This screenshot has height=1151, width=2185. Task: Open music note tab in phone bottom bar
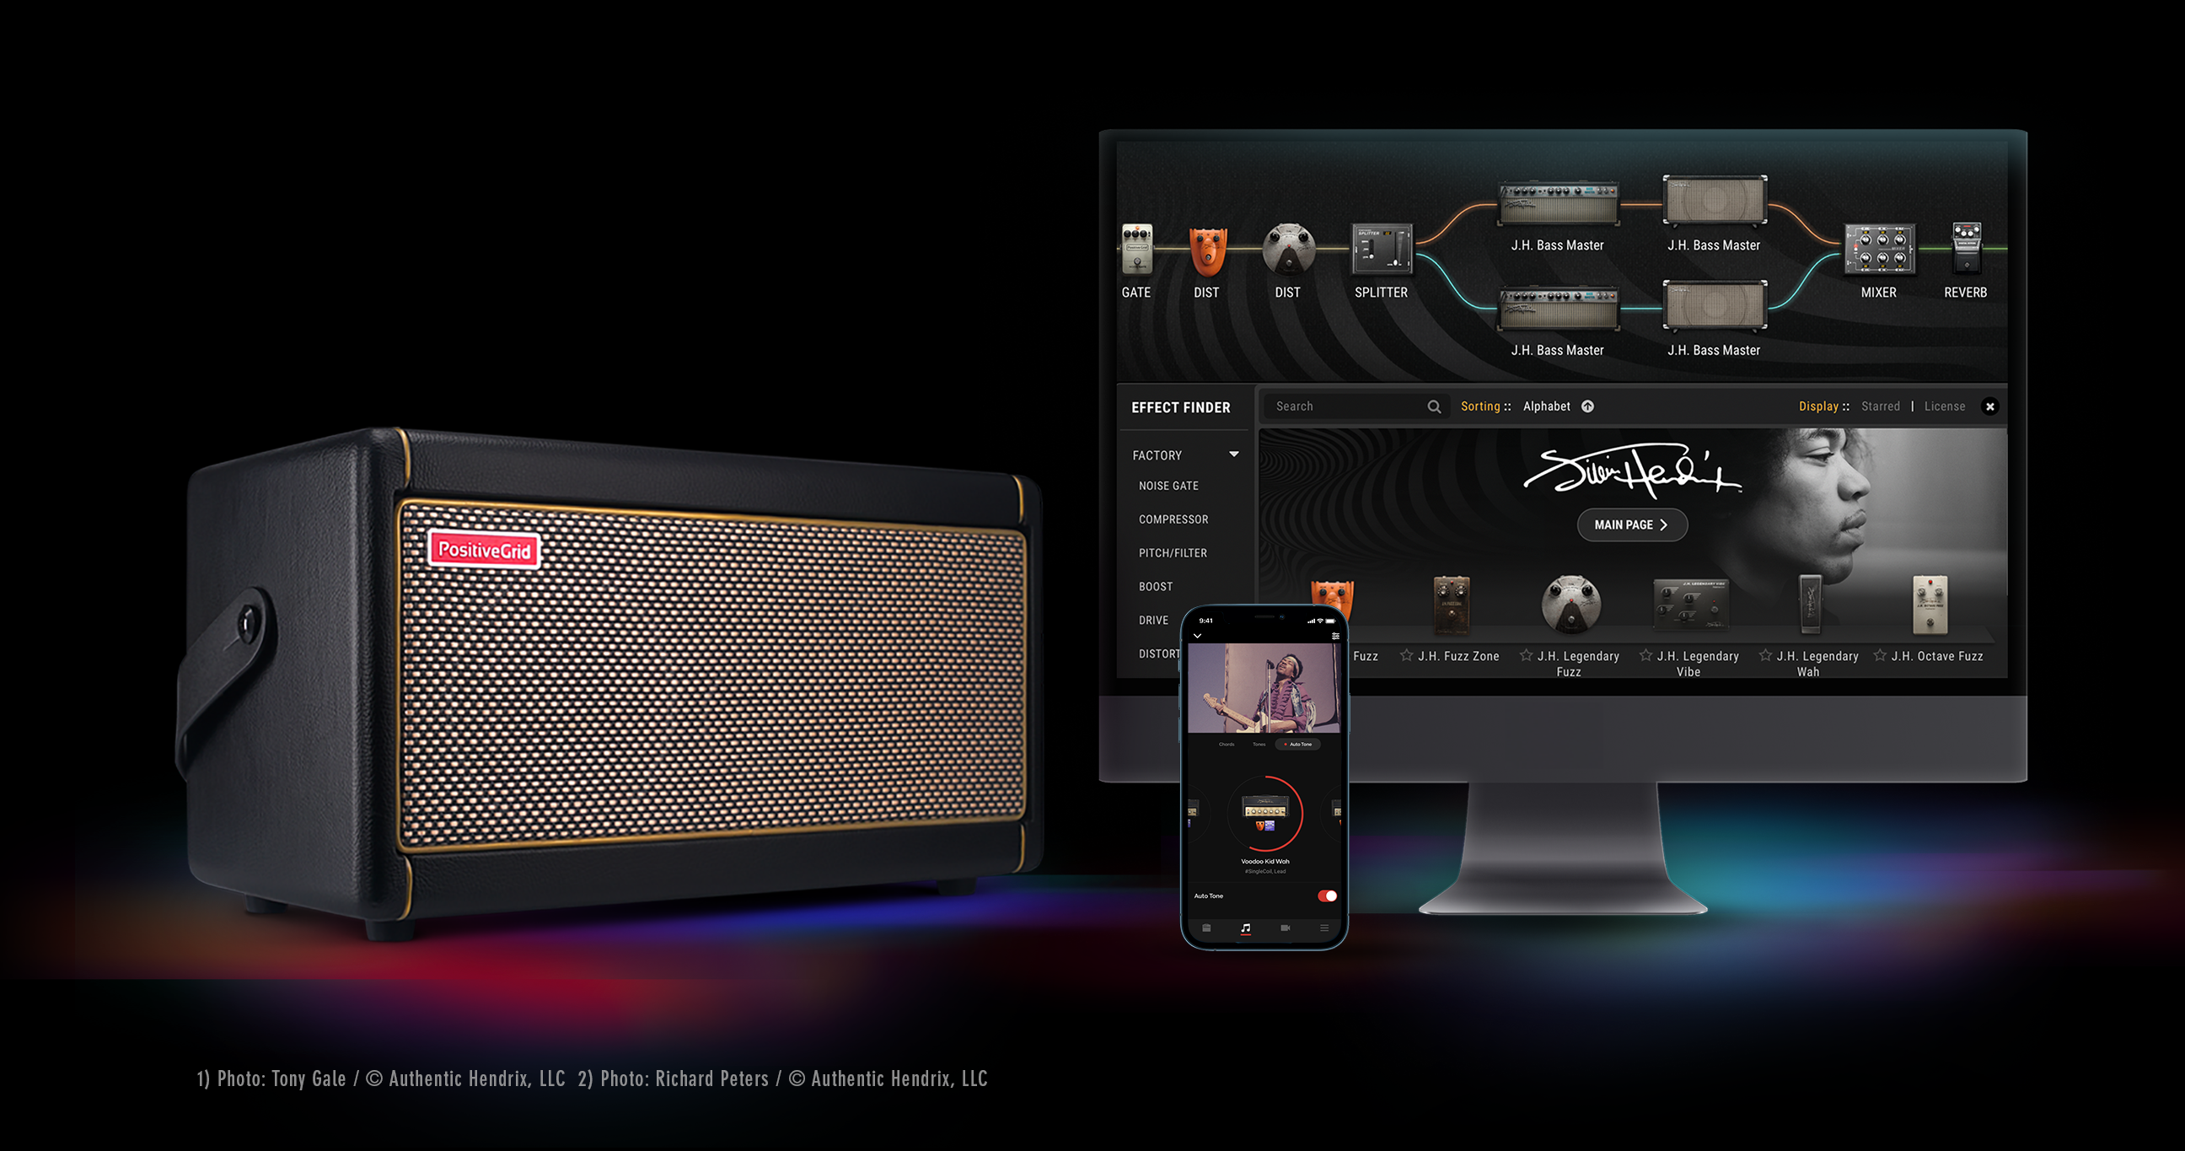1245,928
